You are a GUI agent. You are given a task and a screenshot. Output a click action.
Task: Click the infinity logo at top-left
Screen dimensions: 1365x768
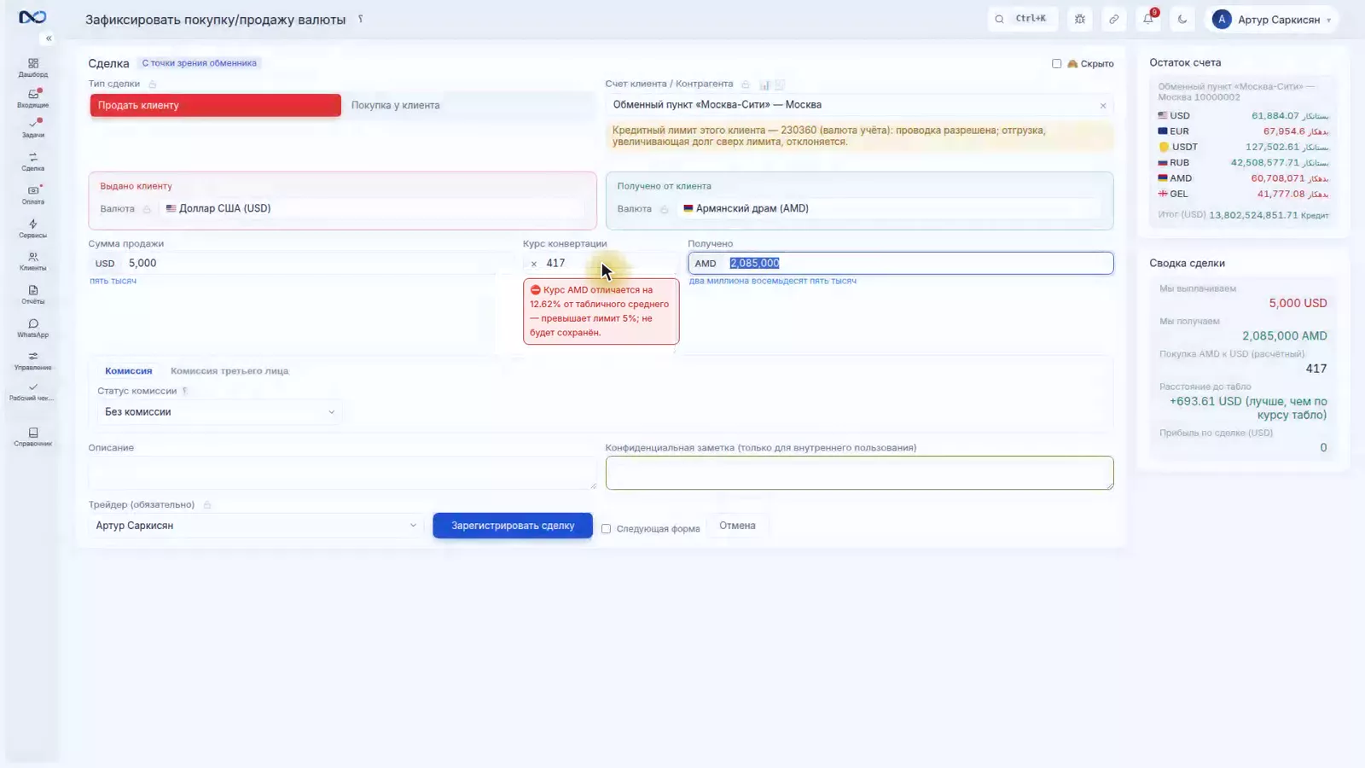pyautogui.click(x=32, y=17)
